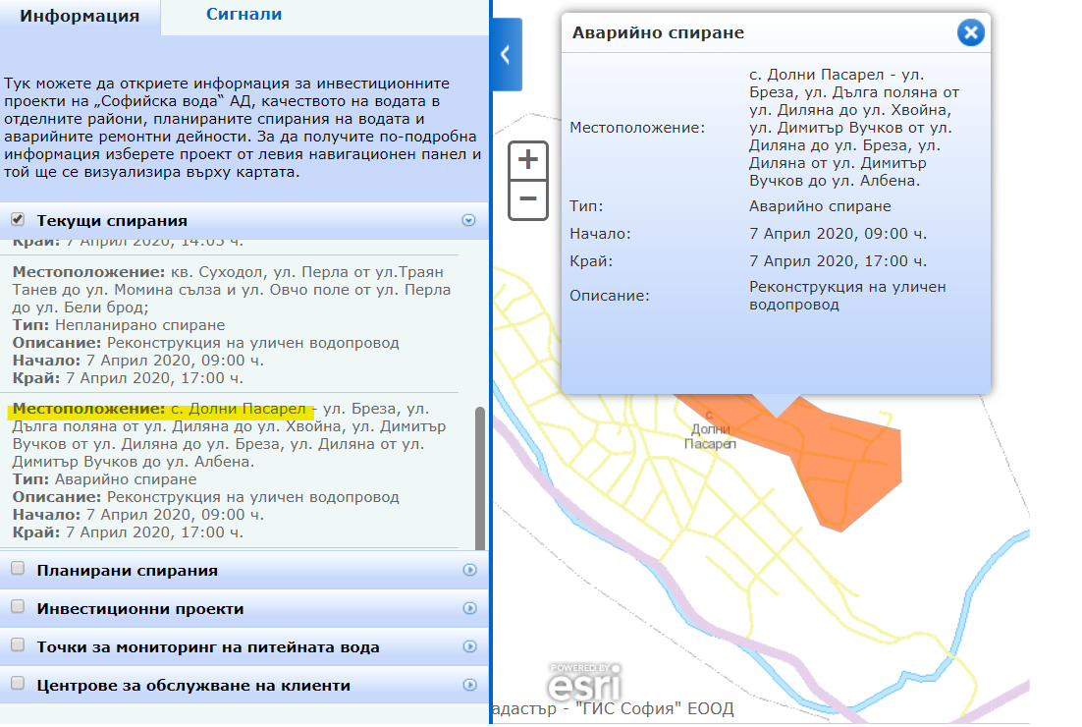This screenshot has height=727, width=1082.
Task: Zoom out on the map
Action: 528,199
